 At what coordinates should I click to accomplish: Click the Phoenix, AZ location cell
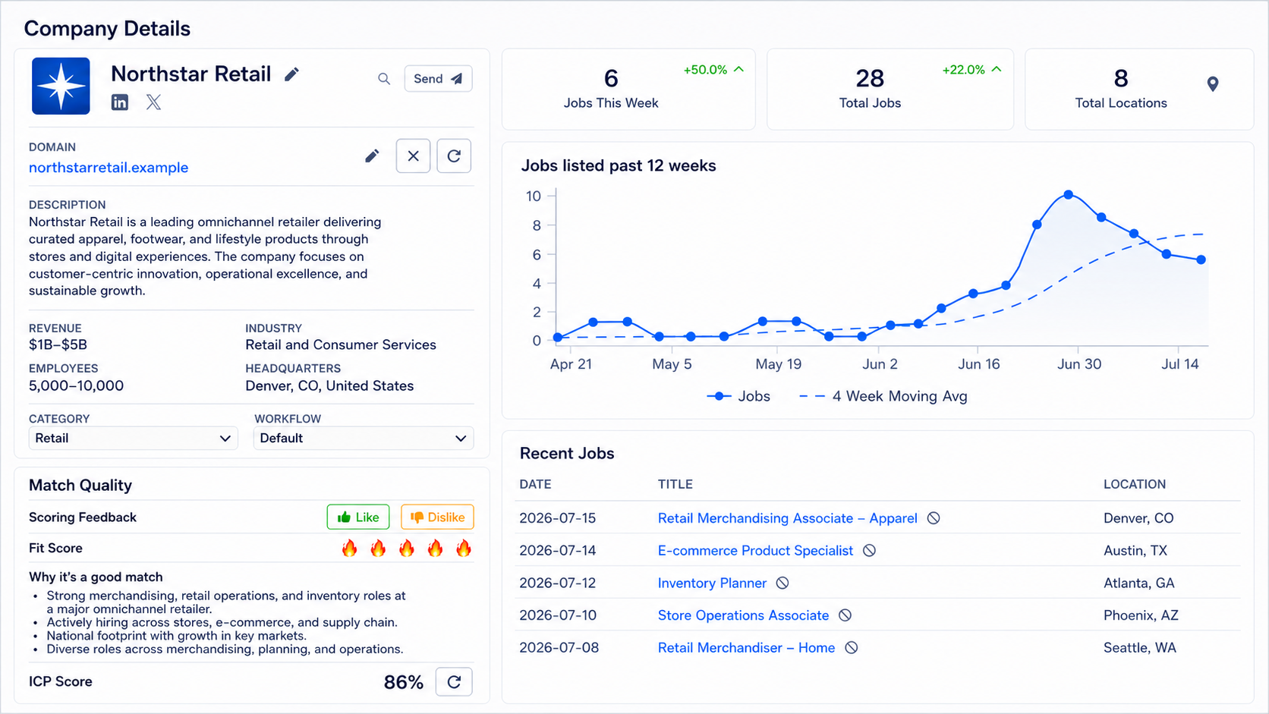1141,615
